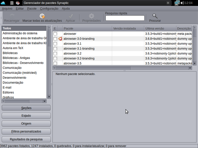Sort by the Pacote column header

click(x=87, y=28)
